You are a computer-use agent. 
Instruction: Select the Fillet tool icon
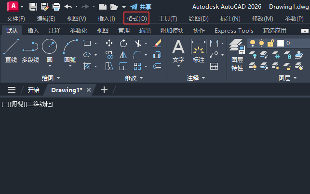coord(137,55)
